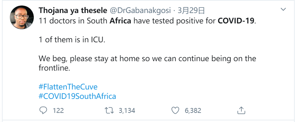Click the "We beg, please stay at home" sentence
Screen dimensions: 295x122
[x=89, y=59]
